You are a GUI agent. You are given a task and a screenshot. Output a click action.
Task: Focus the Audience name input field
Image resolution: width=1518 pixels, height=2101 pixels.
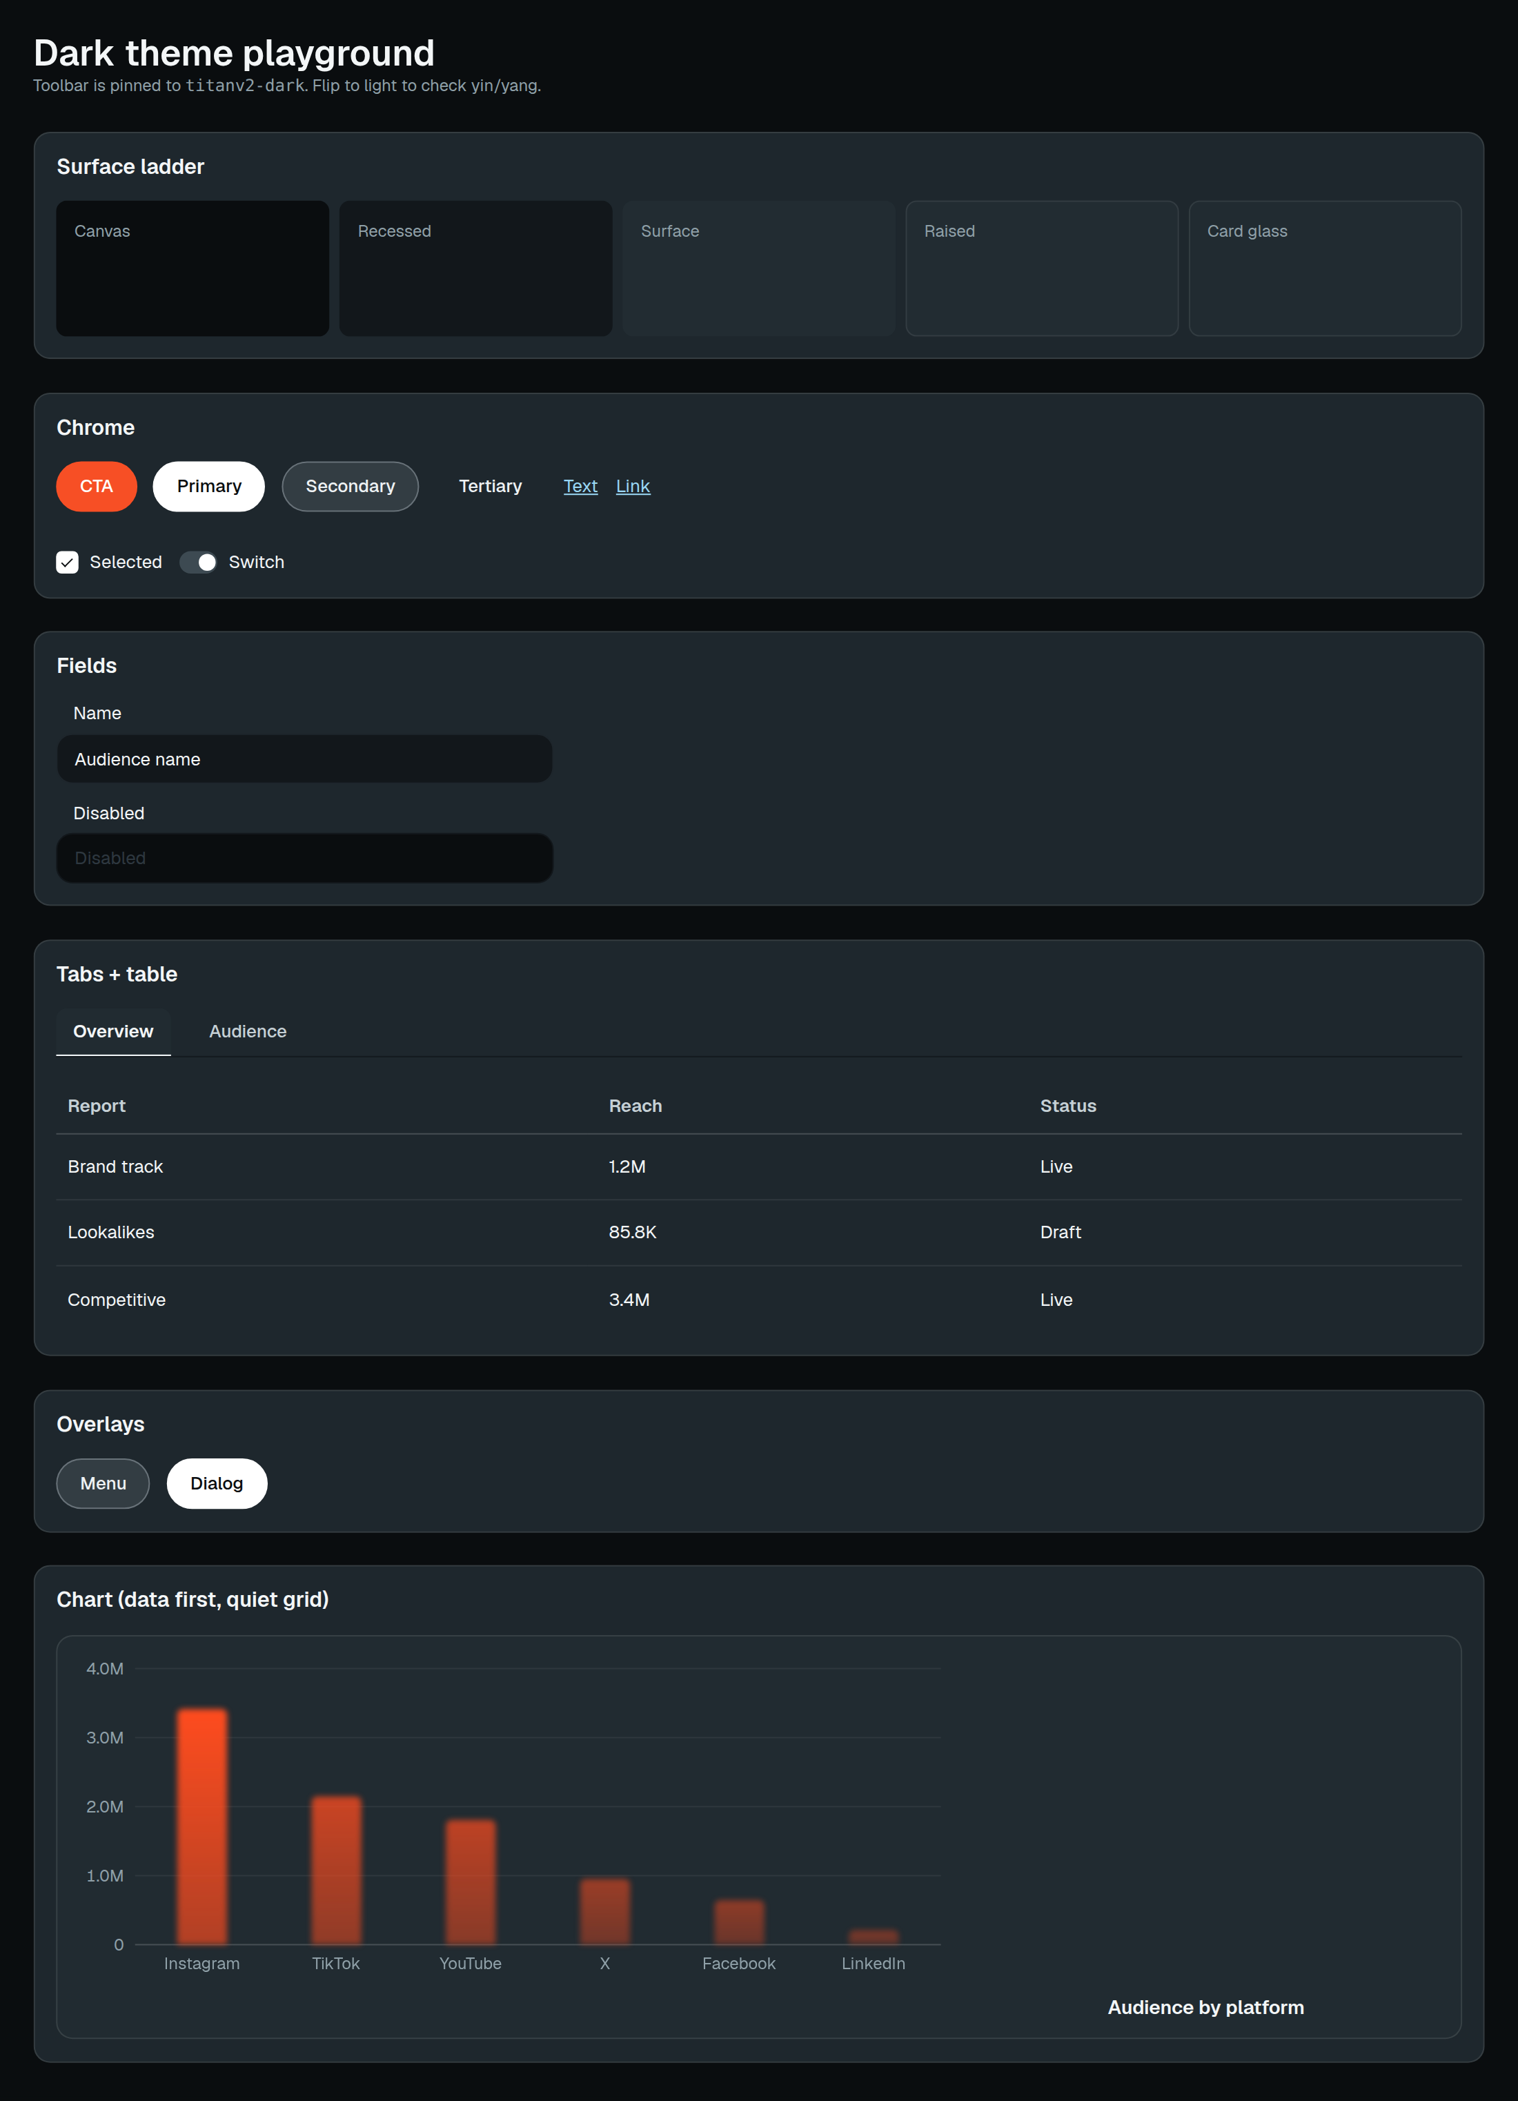[305, 760]
